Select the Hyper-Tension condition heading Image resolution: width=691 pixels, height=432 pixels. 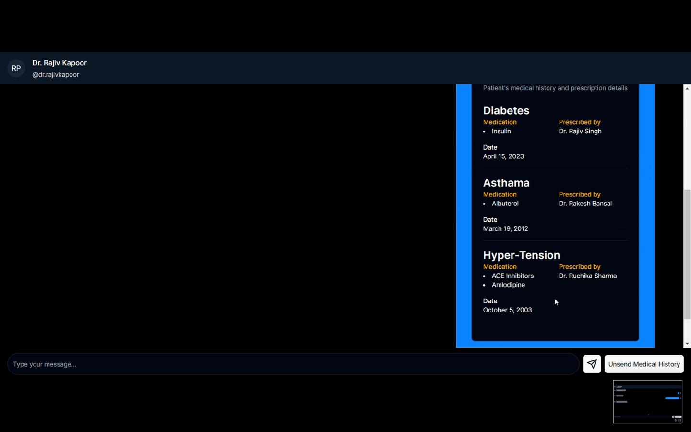coord(522,255)
